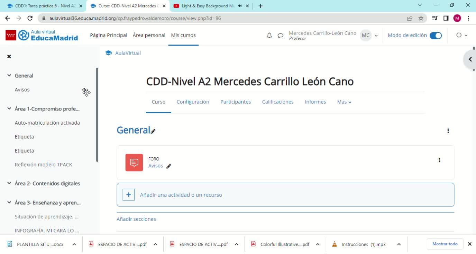Open the user menu dropdown beside MC
This screenshot has width=476, height=254.
point(376,35)
